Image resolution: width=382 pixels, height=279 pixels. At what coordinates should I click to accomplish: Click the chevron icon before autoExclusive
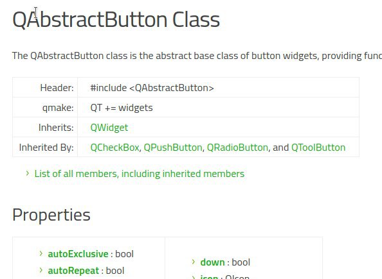click(x=41, y=253)
